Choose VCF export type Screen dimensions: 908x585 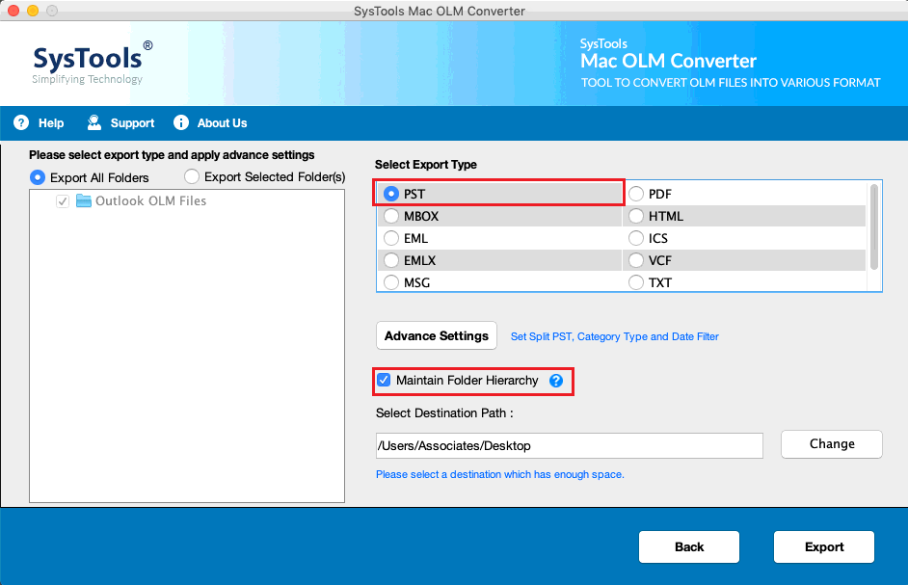click(636, 260)
